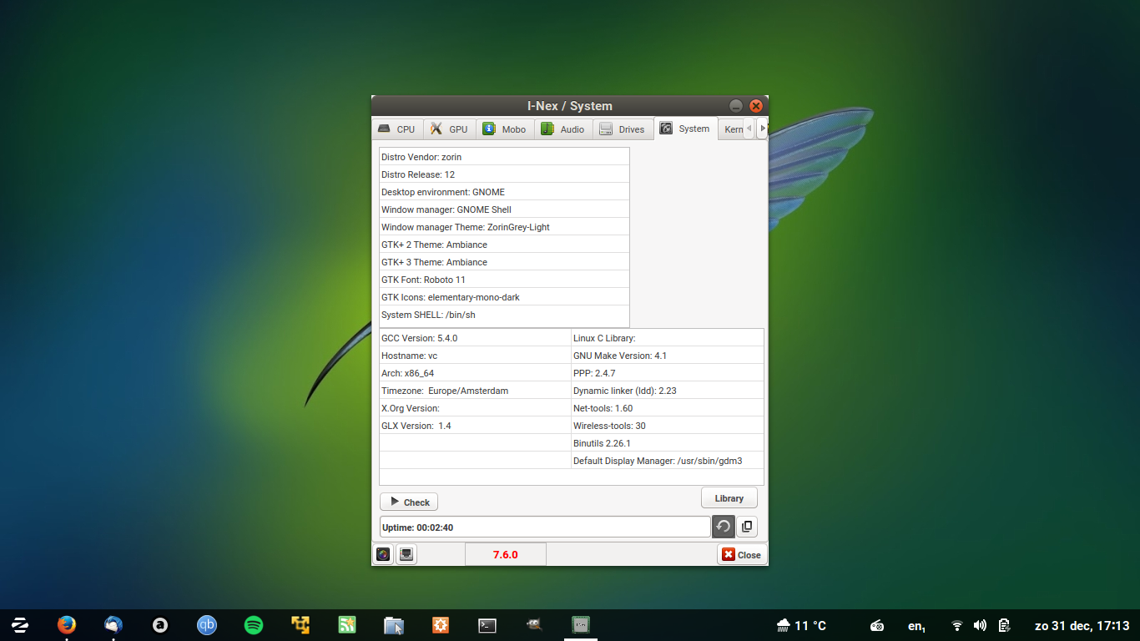Image resolution: width=1140 pixels, height=641 pixels.
Task: Click the round white 'a' taskbar icon
Action: click(x=160, y=625)
